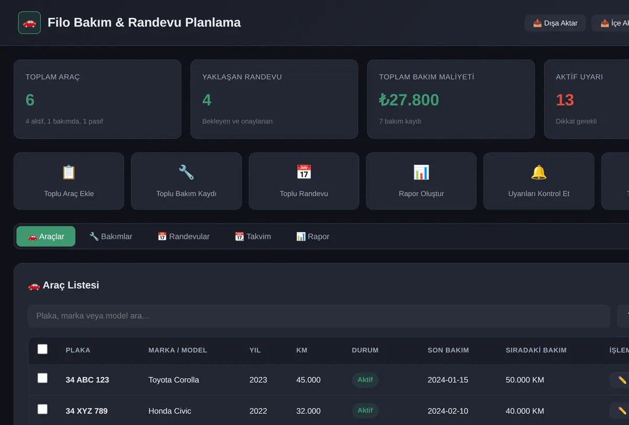629x425 pixels.
Task: Click plate number 34 XYZ 789
Action: click(86, 411)
